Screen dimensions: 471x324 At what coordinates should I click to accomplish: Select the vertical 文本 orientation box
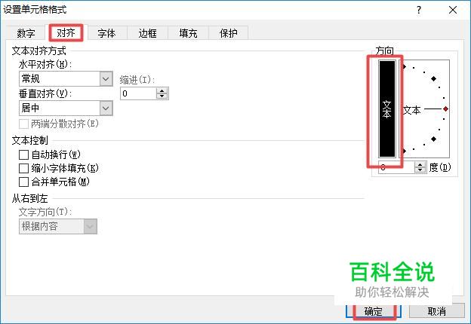click(386, 109)
